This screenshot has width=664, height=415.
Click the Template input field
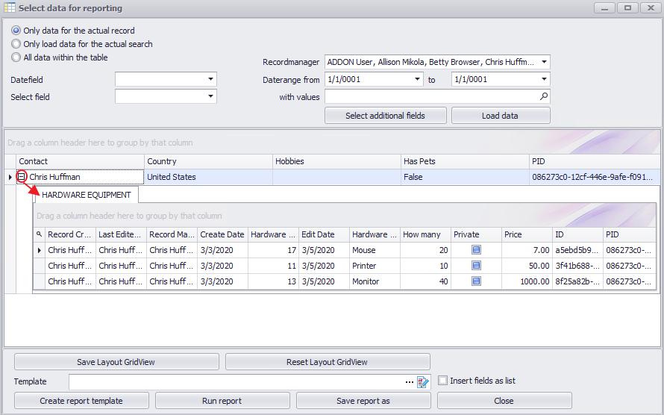click(x=235, y=381)
